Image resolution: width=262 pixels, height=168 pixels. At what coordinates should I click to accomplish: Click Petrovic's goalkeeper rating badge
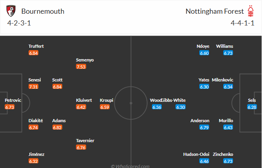point(10,107)
